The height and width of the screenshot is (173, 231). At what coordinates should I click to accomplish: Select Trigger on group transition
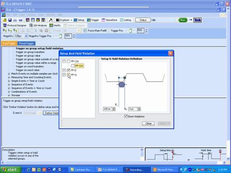[30, 52]
